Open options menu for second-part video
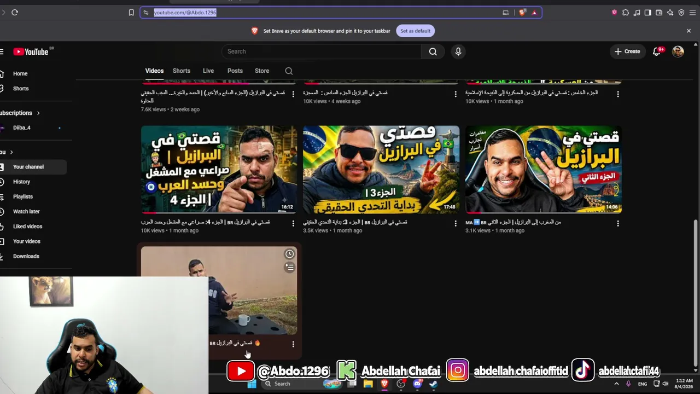 [618, 223]
